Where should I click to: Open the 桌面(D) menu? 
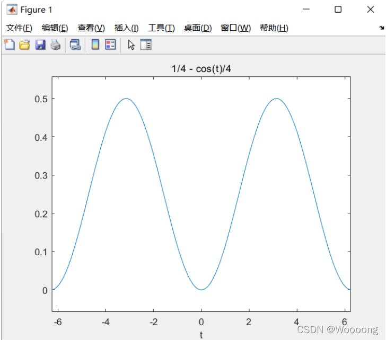tap(198, 28)
